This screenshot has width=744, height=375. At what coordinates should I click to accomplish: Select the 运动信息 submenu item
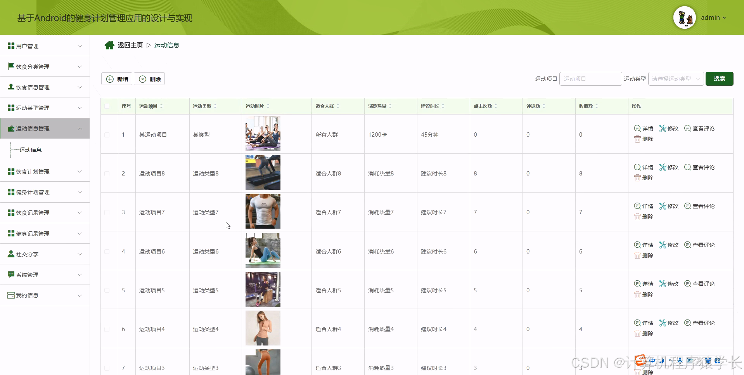pyautogui.click(x=31, y=150)
